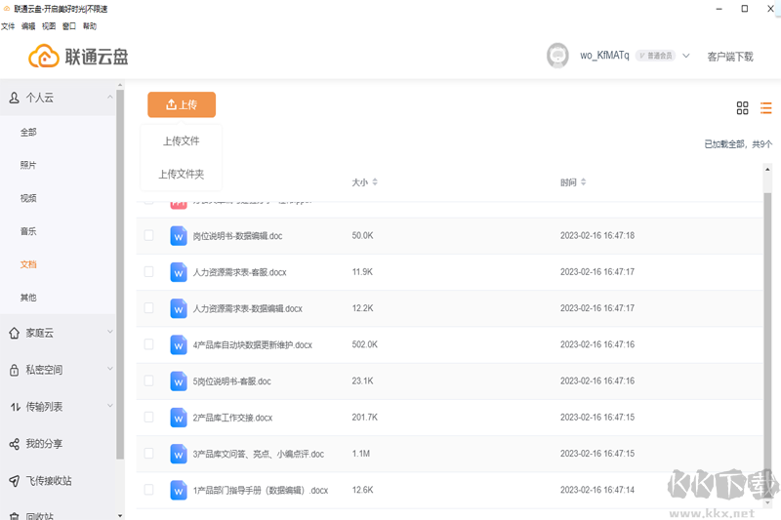Switch to list view layout icon

tap(766, 107)
